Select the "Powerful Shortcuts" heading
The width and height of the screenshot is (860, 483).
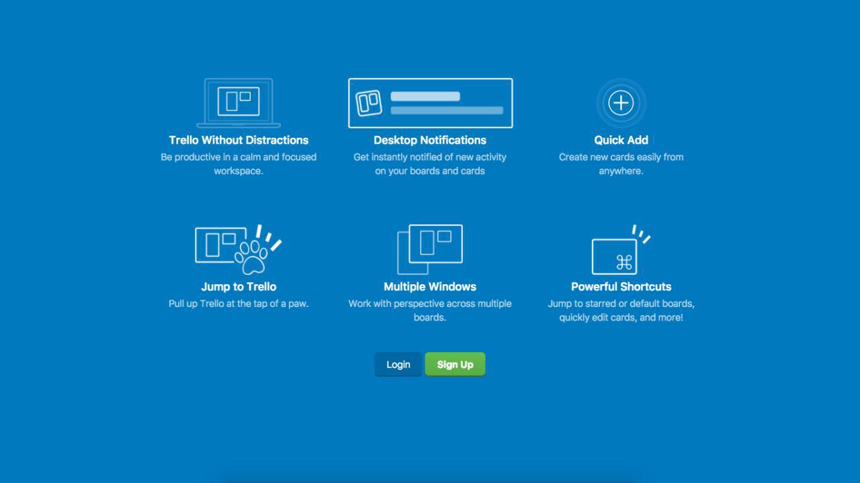click(621, 286)
